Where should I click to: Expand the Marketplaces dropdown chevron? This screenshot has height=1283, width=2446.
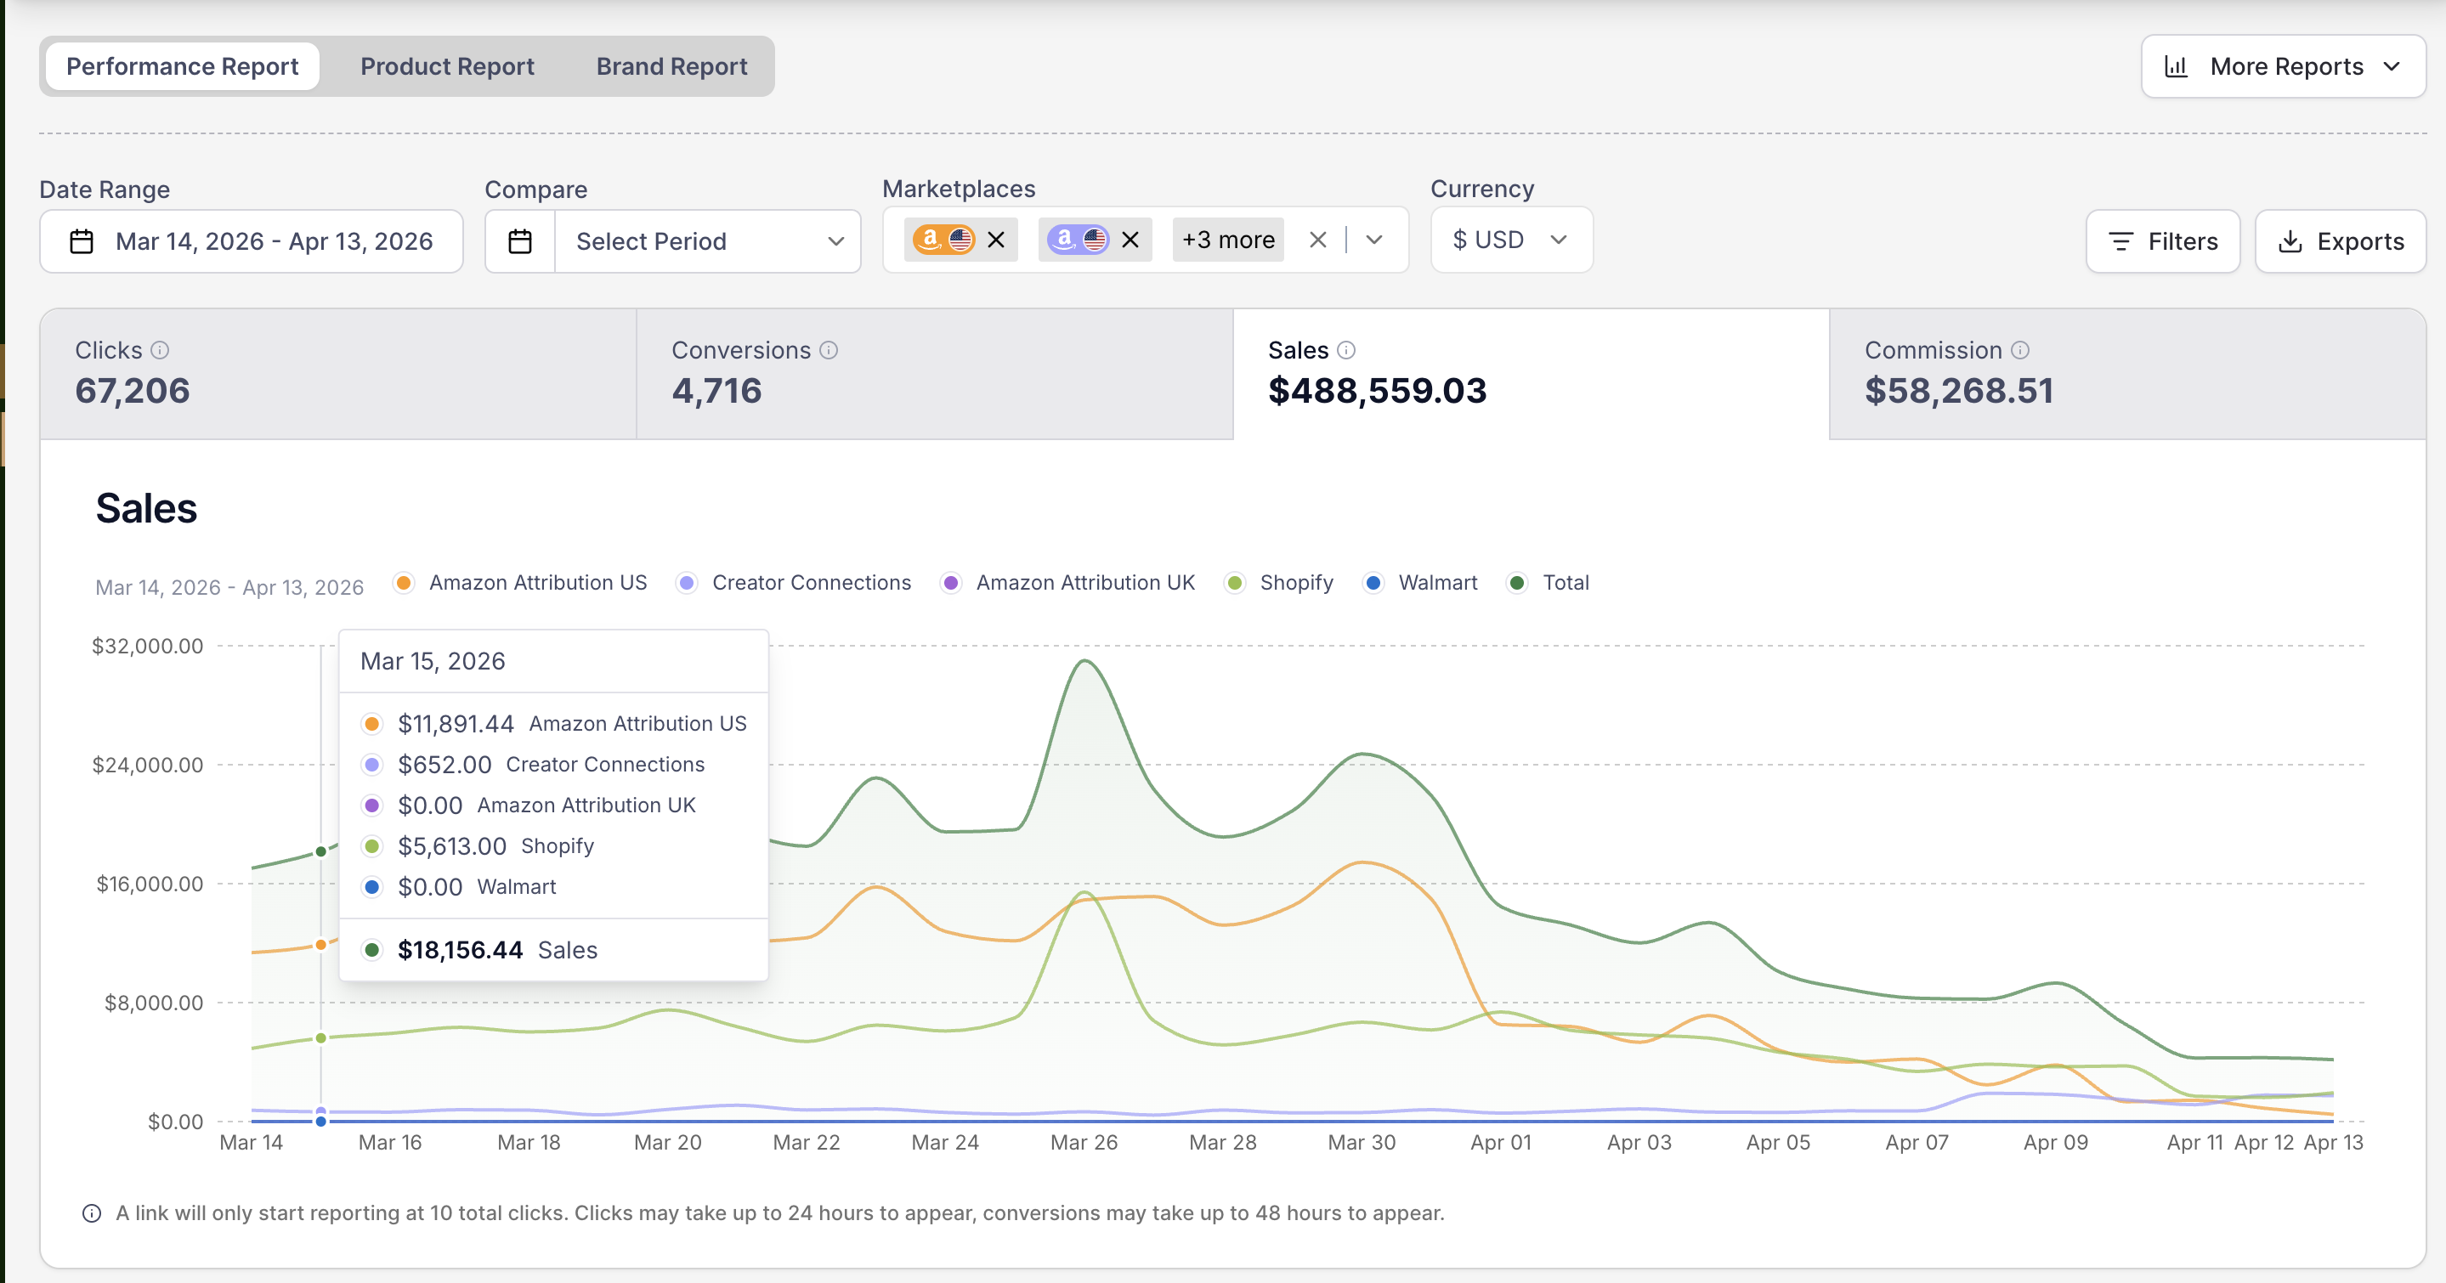point(1373,240)
